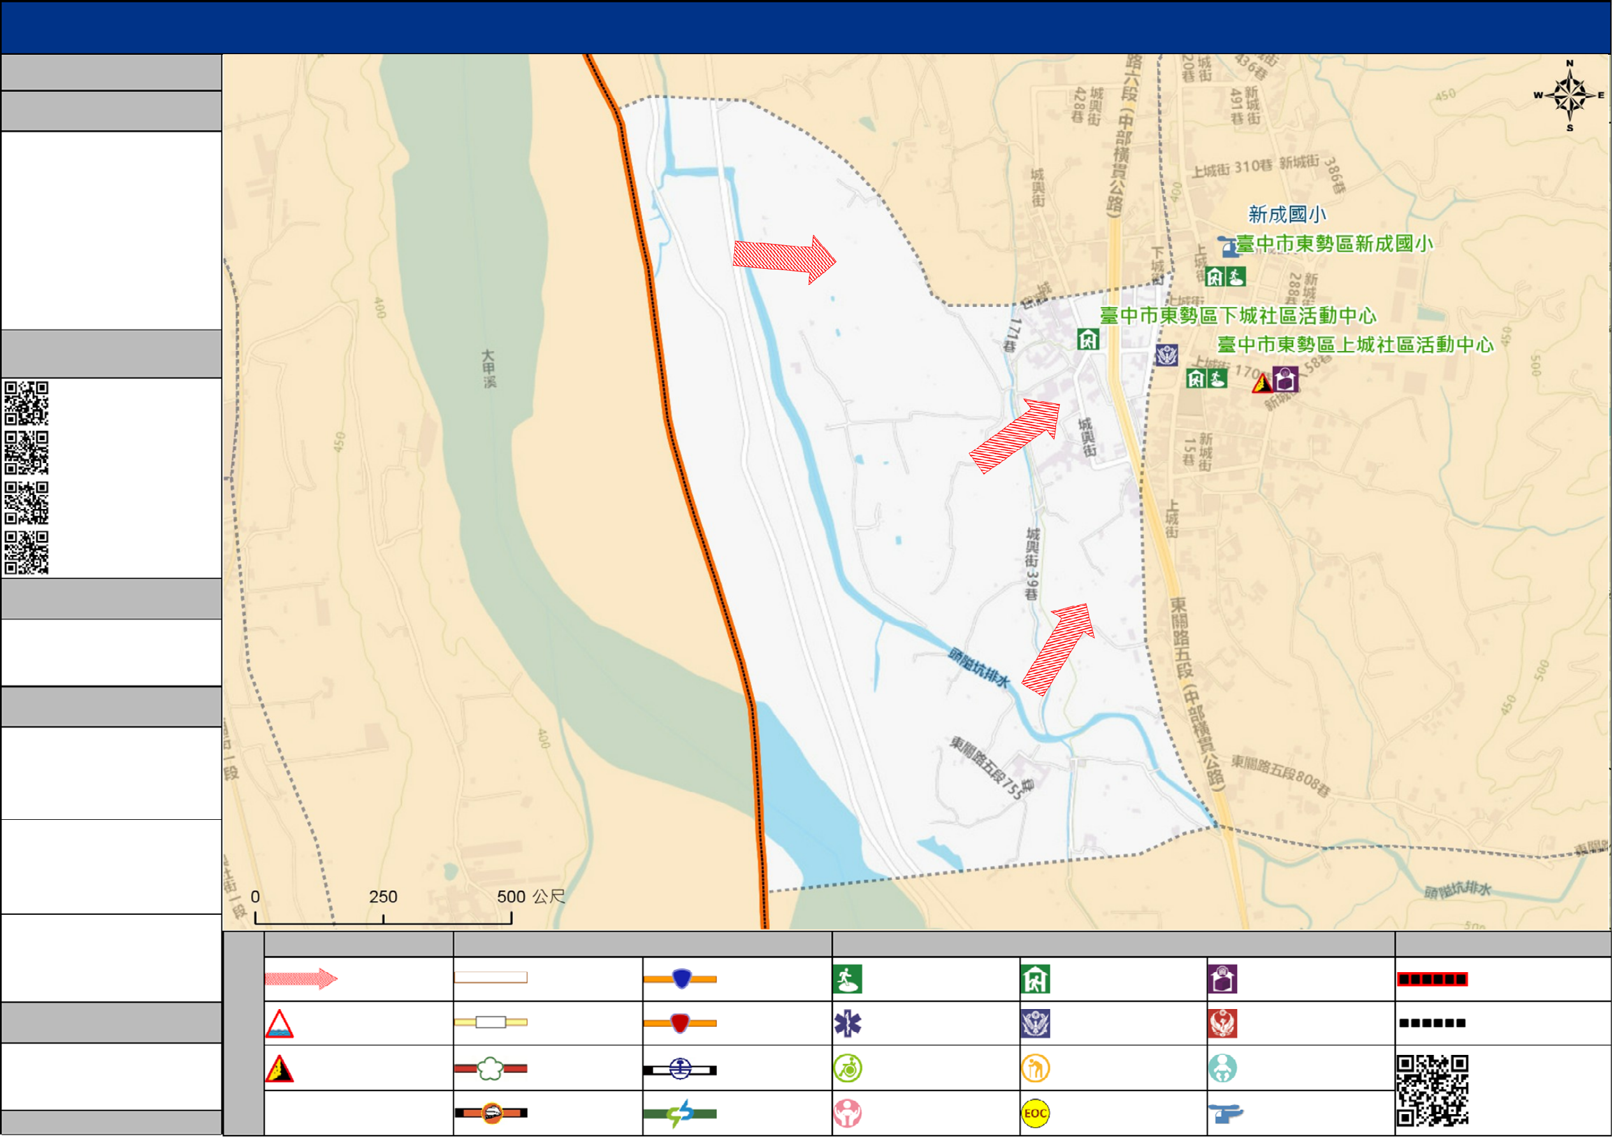The image size is (1615, 1139).
Task: Click the 東關路五段808巷 label
Action: pos(1282,776)
